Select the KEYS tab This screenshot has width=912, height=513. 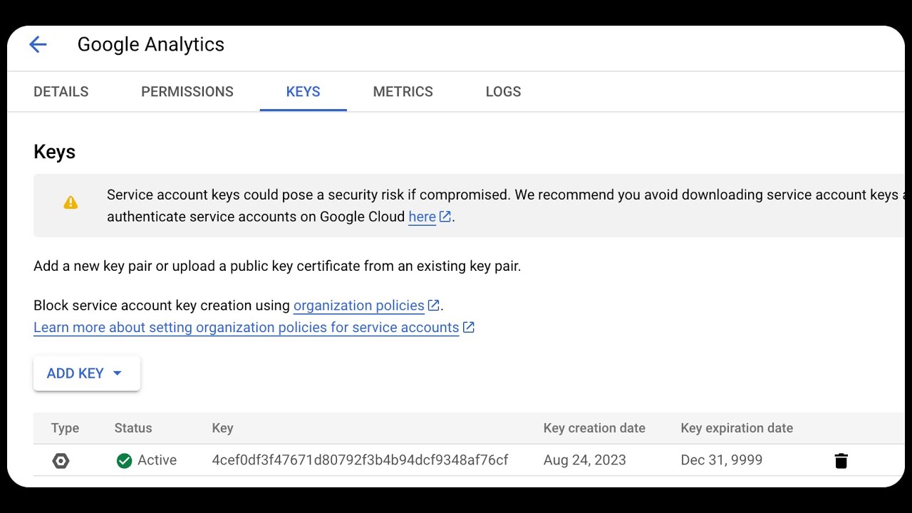click(303, 92)
